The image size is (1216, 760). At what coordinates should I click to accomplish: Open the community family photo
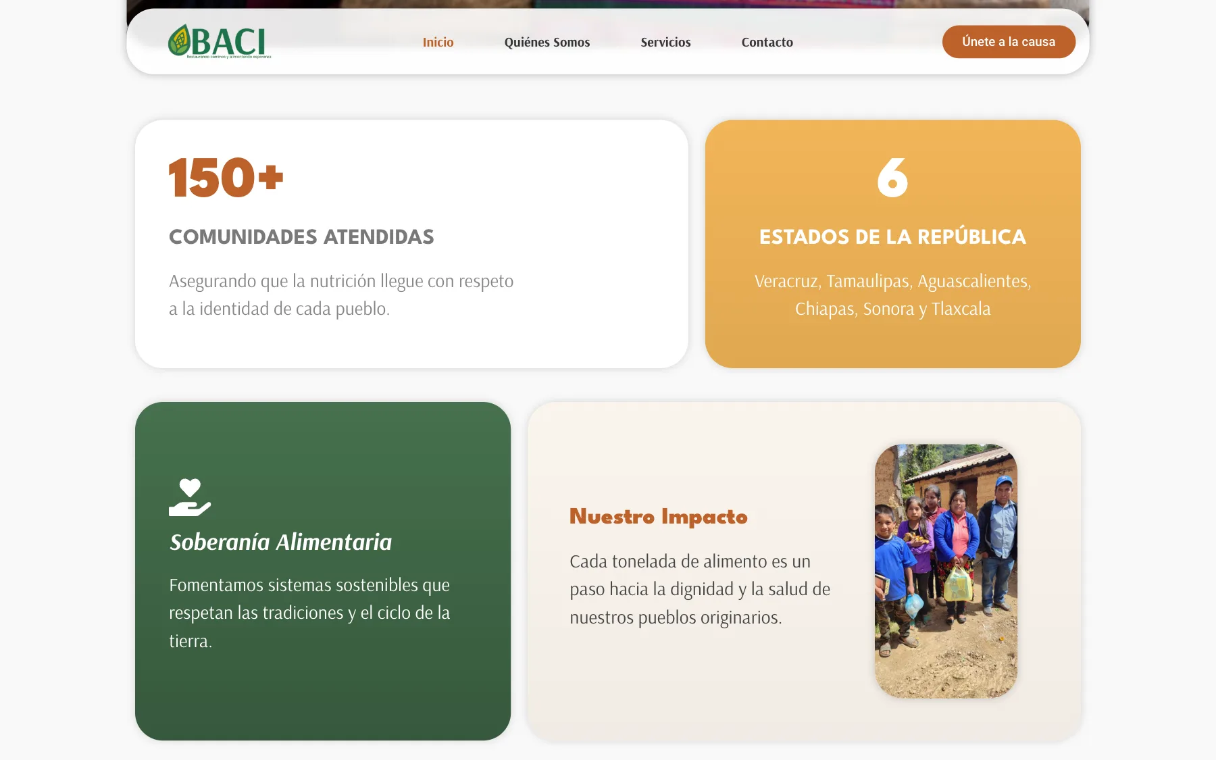(x=946, y=571)
